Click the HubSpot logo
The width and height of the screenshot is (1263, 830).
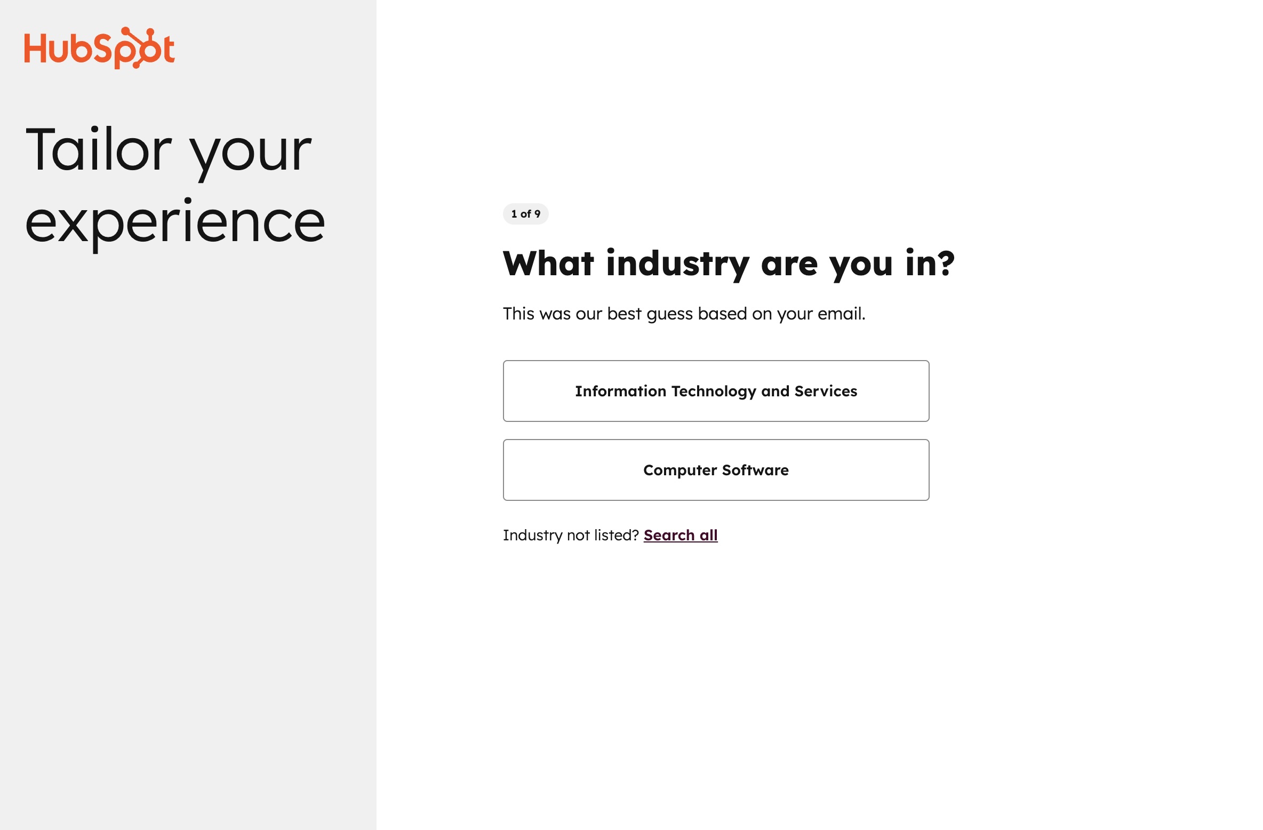click(99, 48)
